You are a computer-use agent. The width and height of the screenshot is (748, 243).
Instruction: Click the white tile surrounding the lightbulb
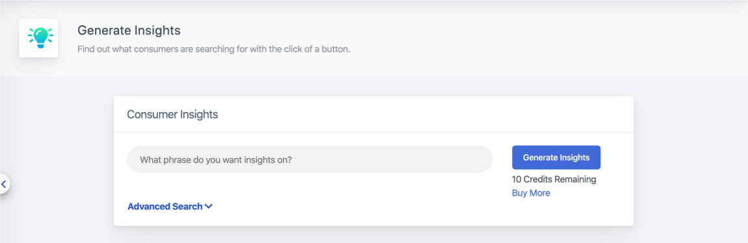pyautogui.click(x=38, y=38)
